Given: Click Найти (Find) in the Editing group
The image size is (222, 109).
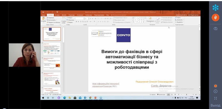Looking at the screenshot, I should [178, 18].
